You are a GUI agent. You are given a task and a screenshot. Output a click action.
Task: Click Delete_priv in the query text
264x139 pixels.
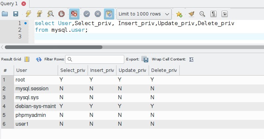pyautogui.click(x=216, y=23)
